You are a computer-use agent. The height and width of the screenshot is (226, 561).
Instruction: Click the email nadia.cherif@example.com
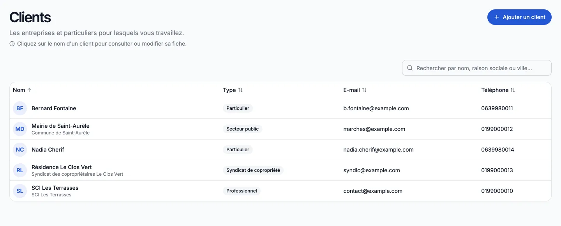tap(378, 150)
